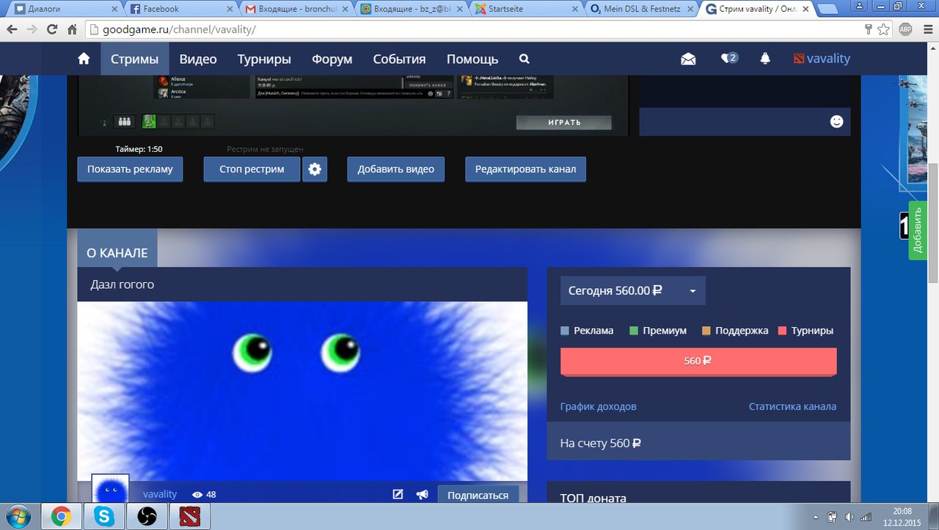Go to Турниры section
The width and height of the screenshot is (939, 530).
264,59
